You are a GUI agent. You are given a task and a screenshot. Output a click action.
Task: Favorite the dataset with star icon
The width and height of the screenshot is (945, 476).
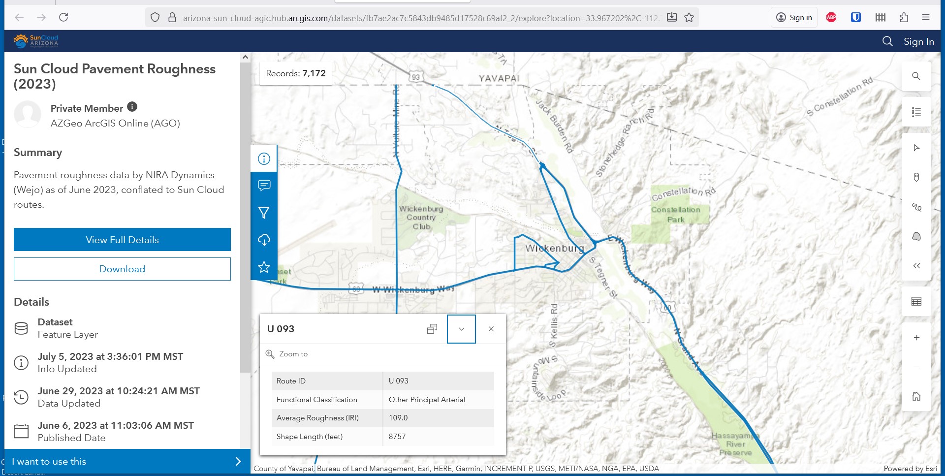click(264, 267)
